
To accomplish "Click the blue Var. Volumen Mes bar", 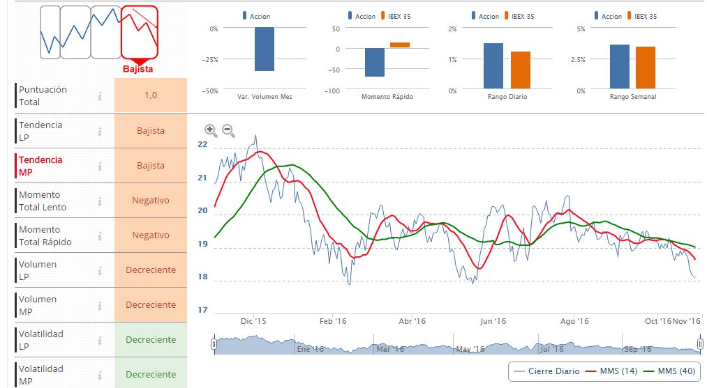I will 264,49.
